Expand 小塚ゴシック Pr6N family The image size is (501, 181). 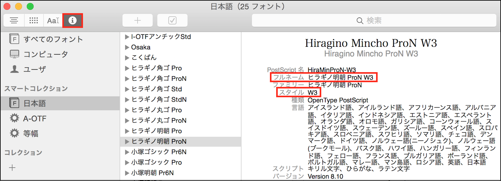click(x=127, y=152)
